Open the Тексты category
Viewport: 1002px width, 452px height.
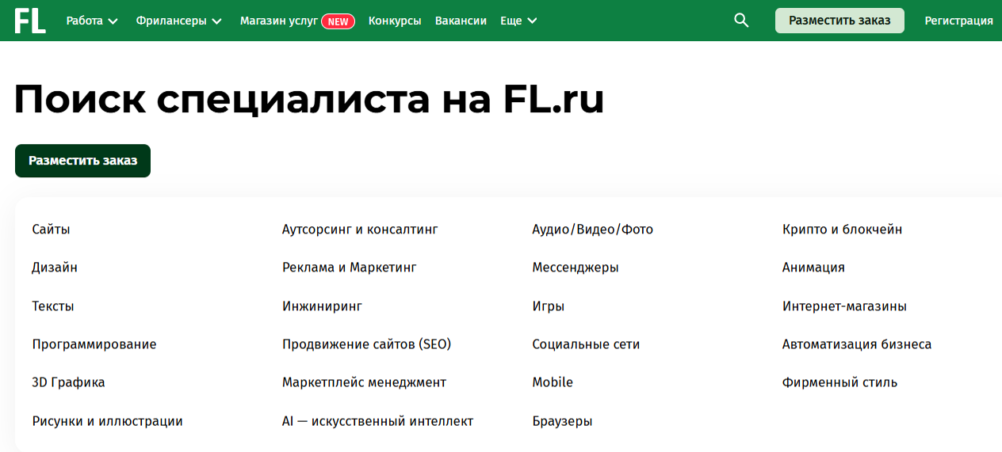pos(53,306)
